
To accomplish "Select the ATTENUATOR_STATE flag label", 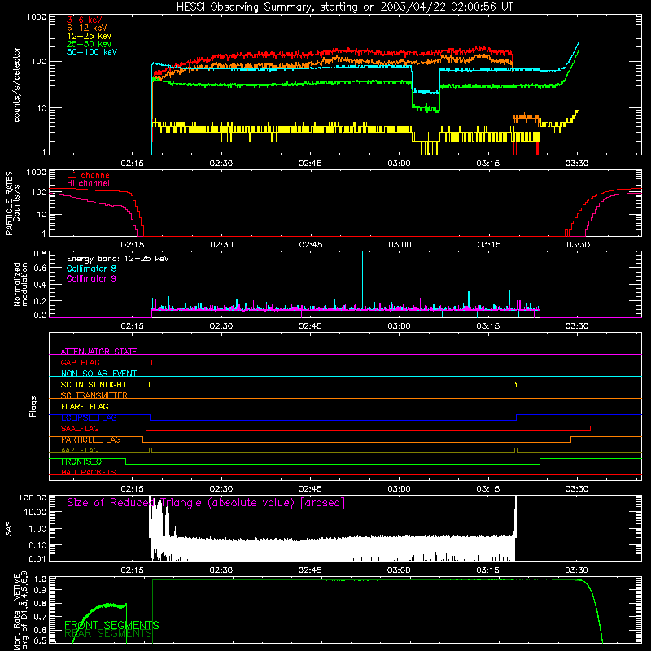I will click(98, 352).
